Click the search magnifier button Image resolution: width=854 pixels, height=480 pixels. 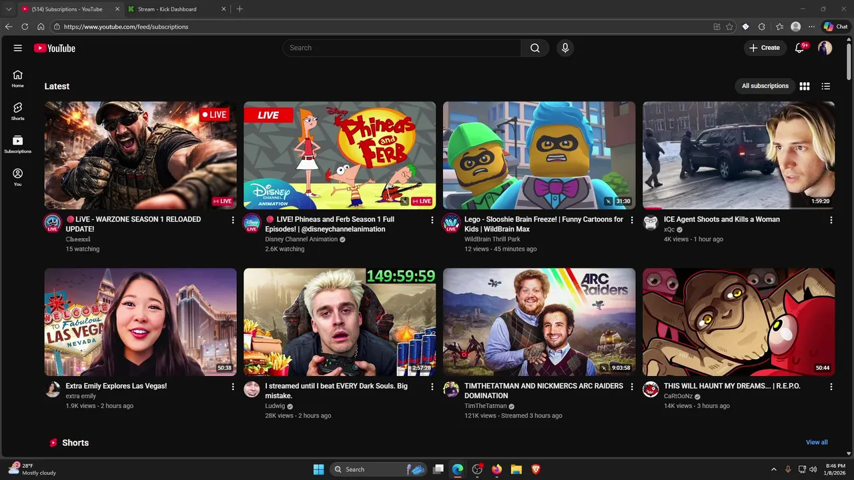(x=535, y=48)
